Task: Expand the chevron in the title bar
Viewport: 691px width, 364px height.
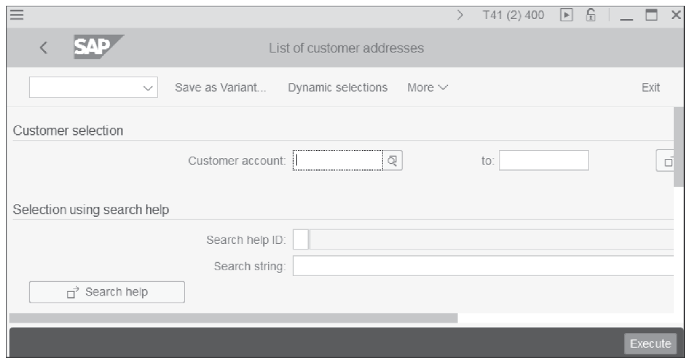Action: tap(460, 15)
